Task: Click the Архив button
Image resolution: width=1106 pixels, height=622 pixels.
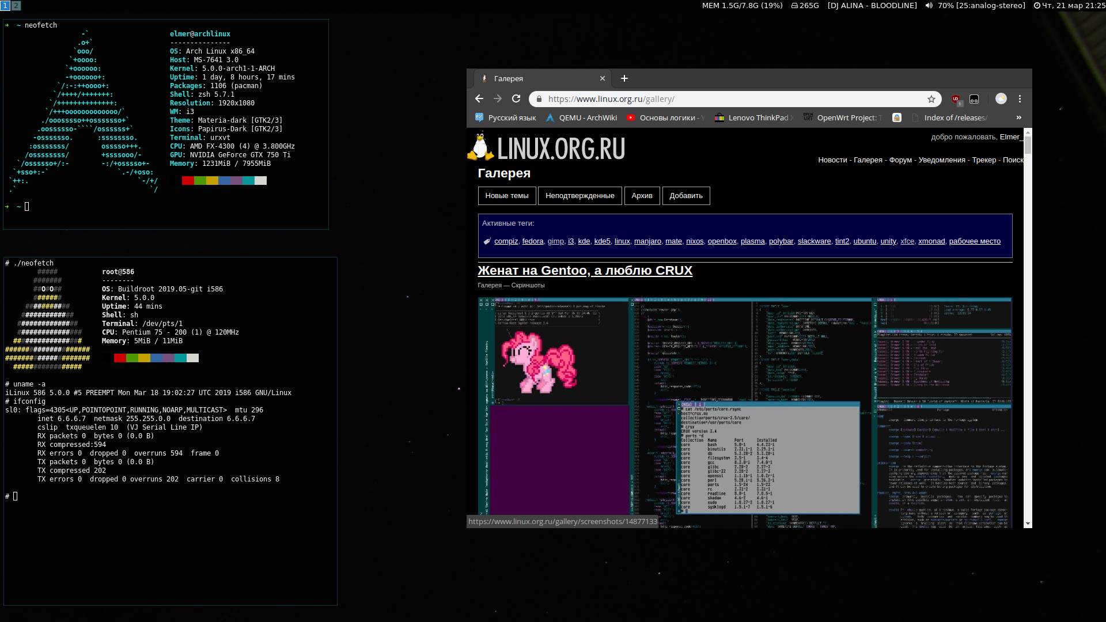Action: [x=642, y=196]
